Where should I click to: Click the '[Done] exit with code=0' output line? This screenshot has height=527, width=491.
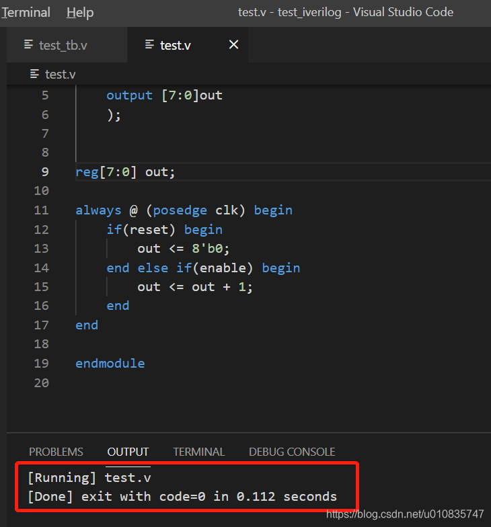tap(182, 496)
